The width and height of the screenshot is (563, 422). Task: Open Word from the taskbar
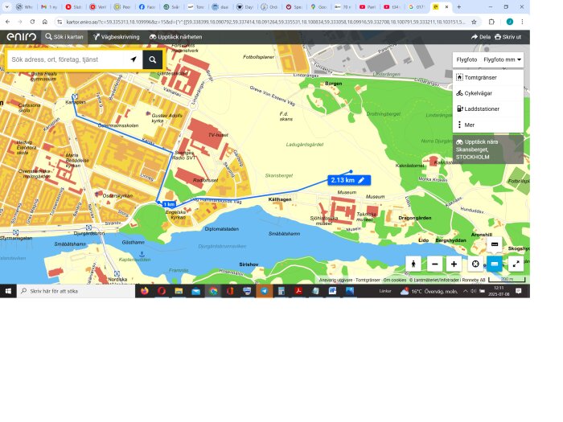[332, 291]
